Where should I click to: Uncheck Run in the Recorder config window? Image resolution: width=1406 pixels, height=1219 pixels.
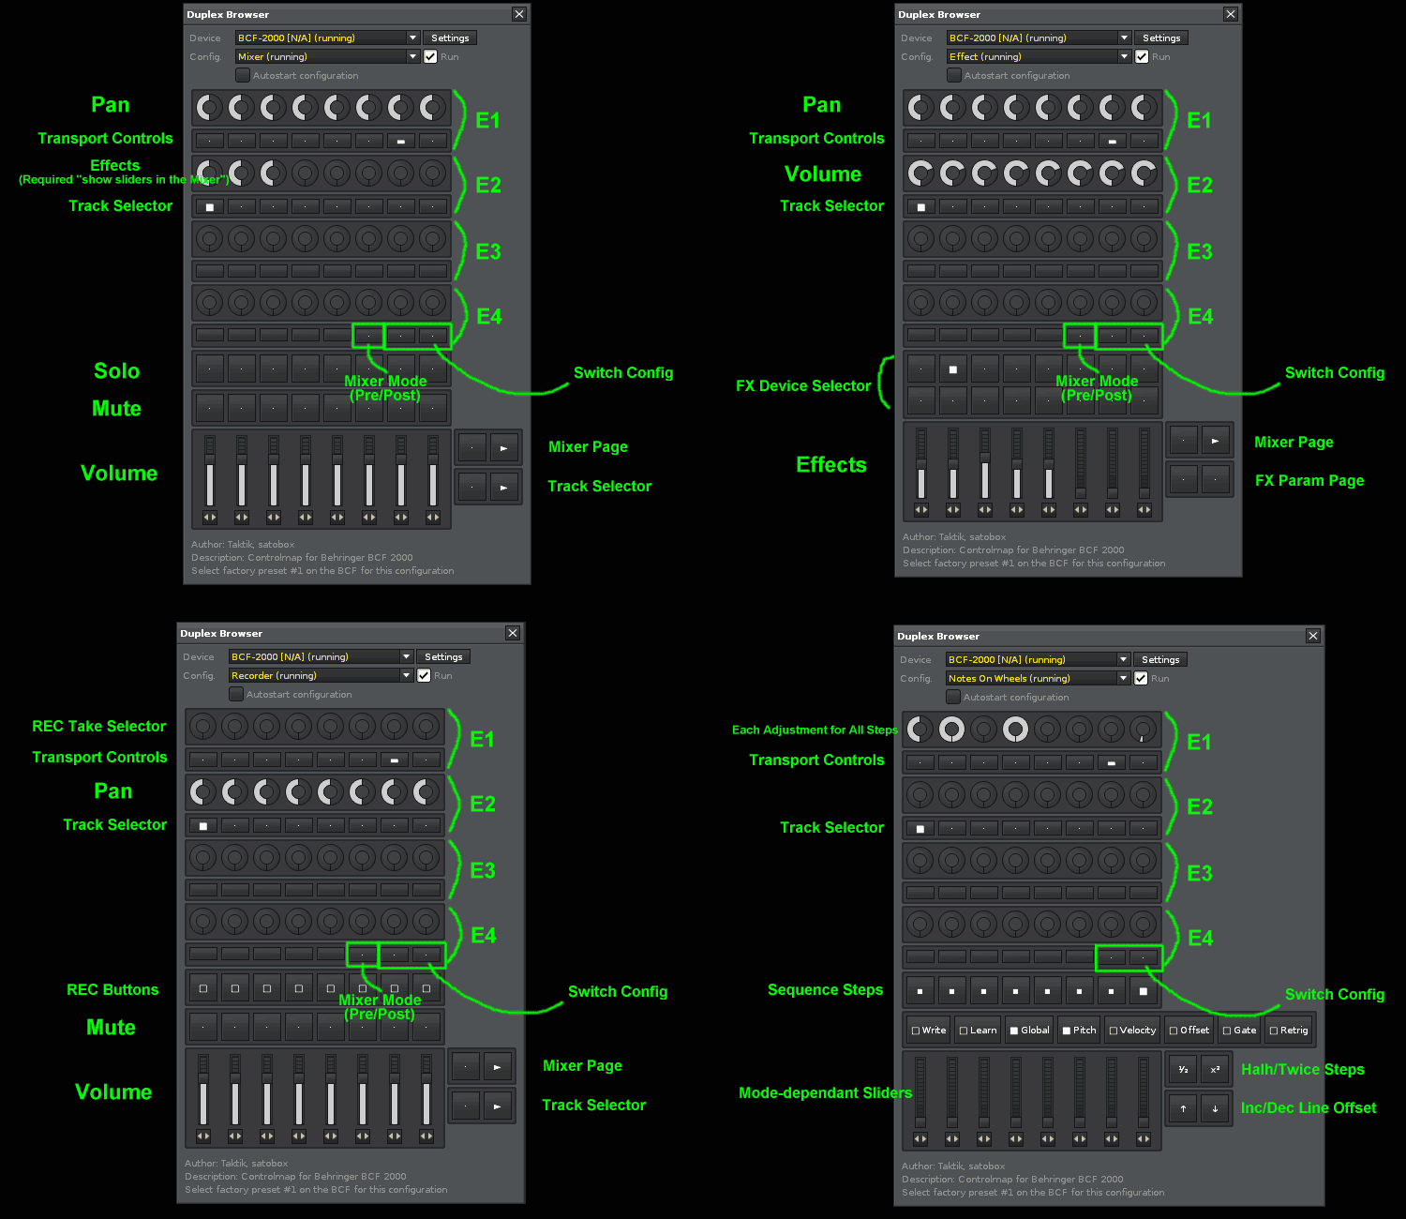click(x=424, y=675)
